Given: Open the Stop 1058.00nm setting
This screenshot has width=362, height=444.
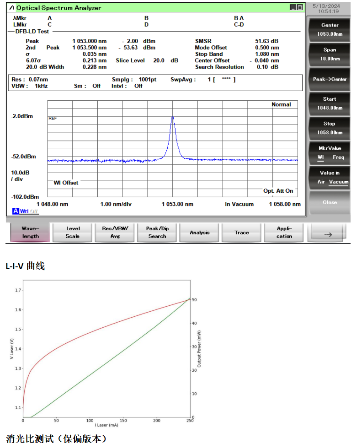Looking at the screenshot, I should click(x=330, y=128).
